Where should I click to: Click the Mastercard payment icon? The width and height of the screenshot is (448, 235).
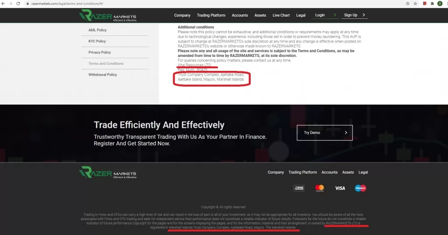(x=319, y=188)
